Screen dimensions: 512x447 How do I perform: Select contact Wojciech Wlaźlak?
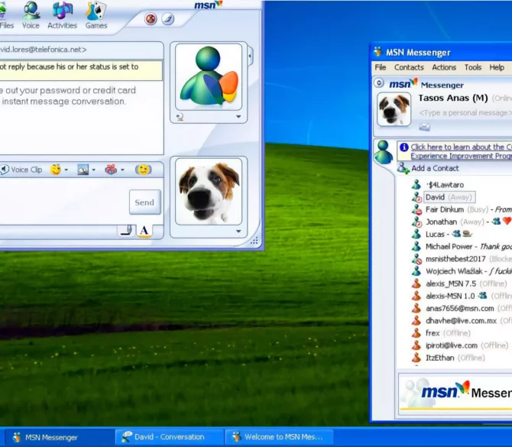click(x=462, y=271)
